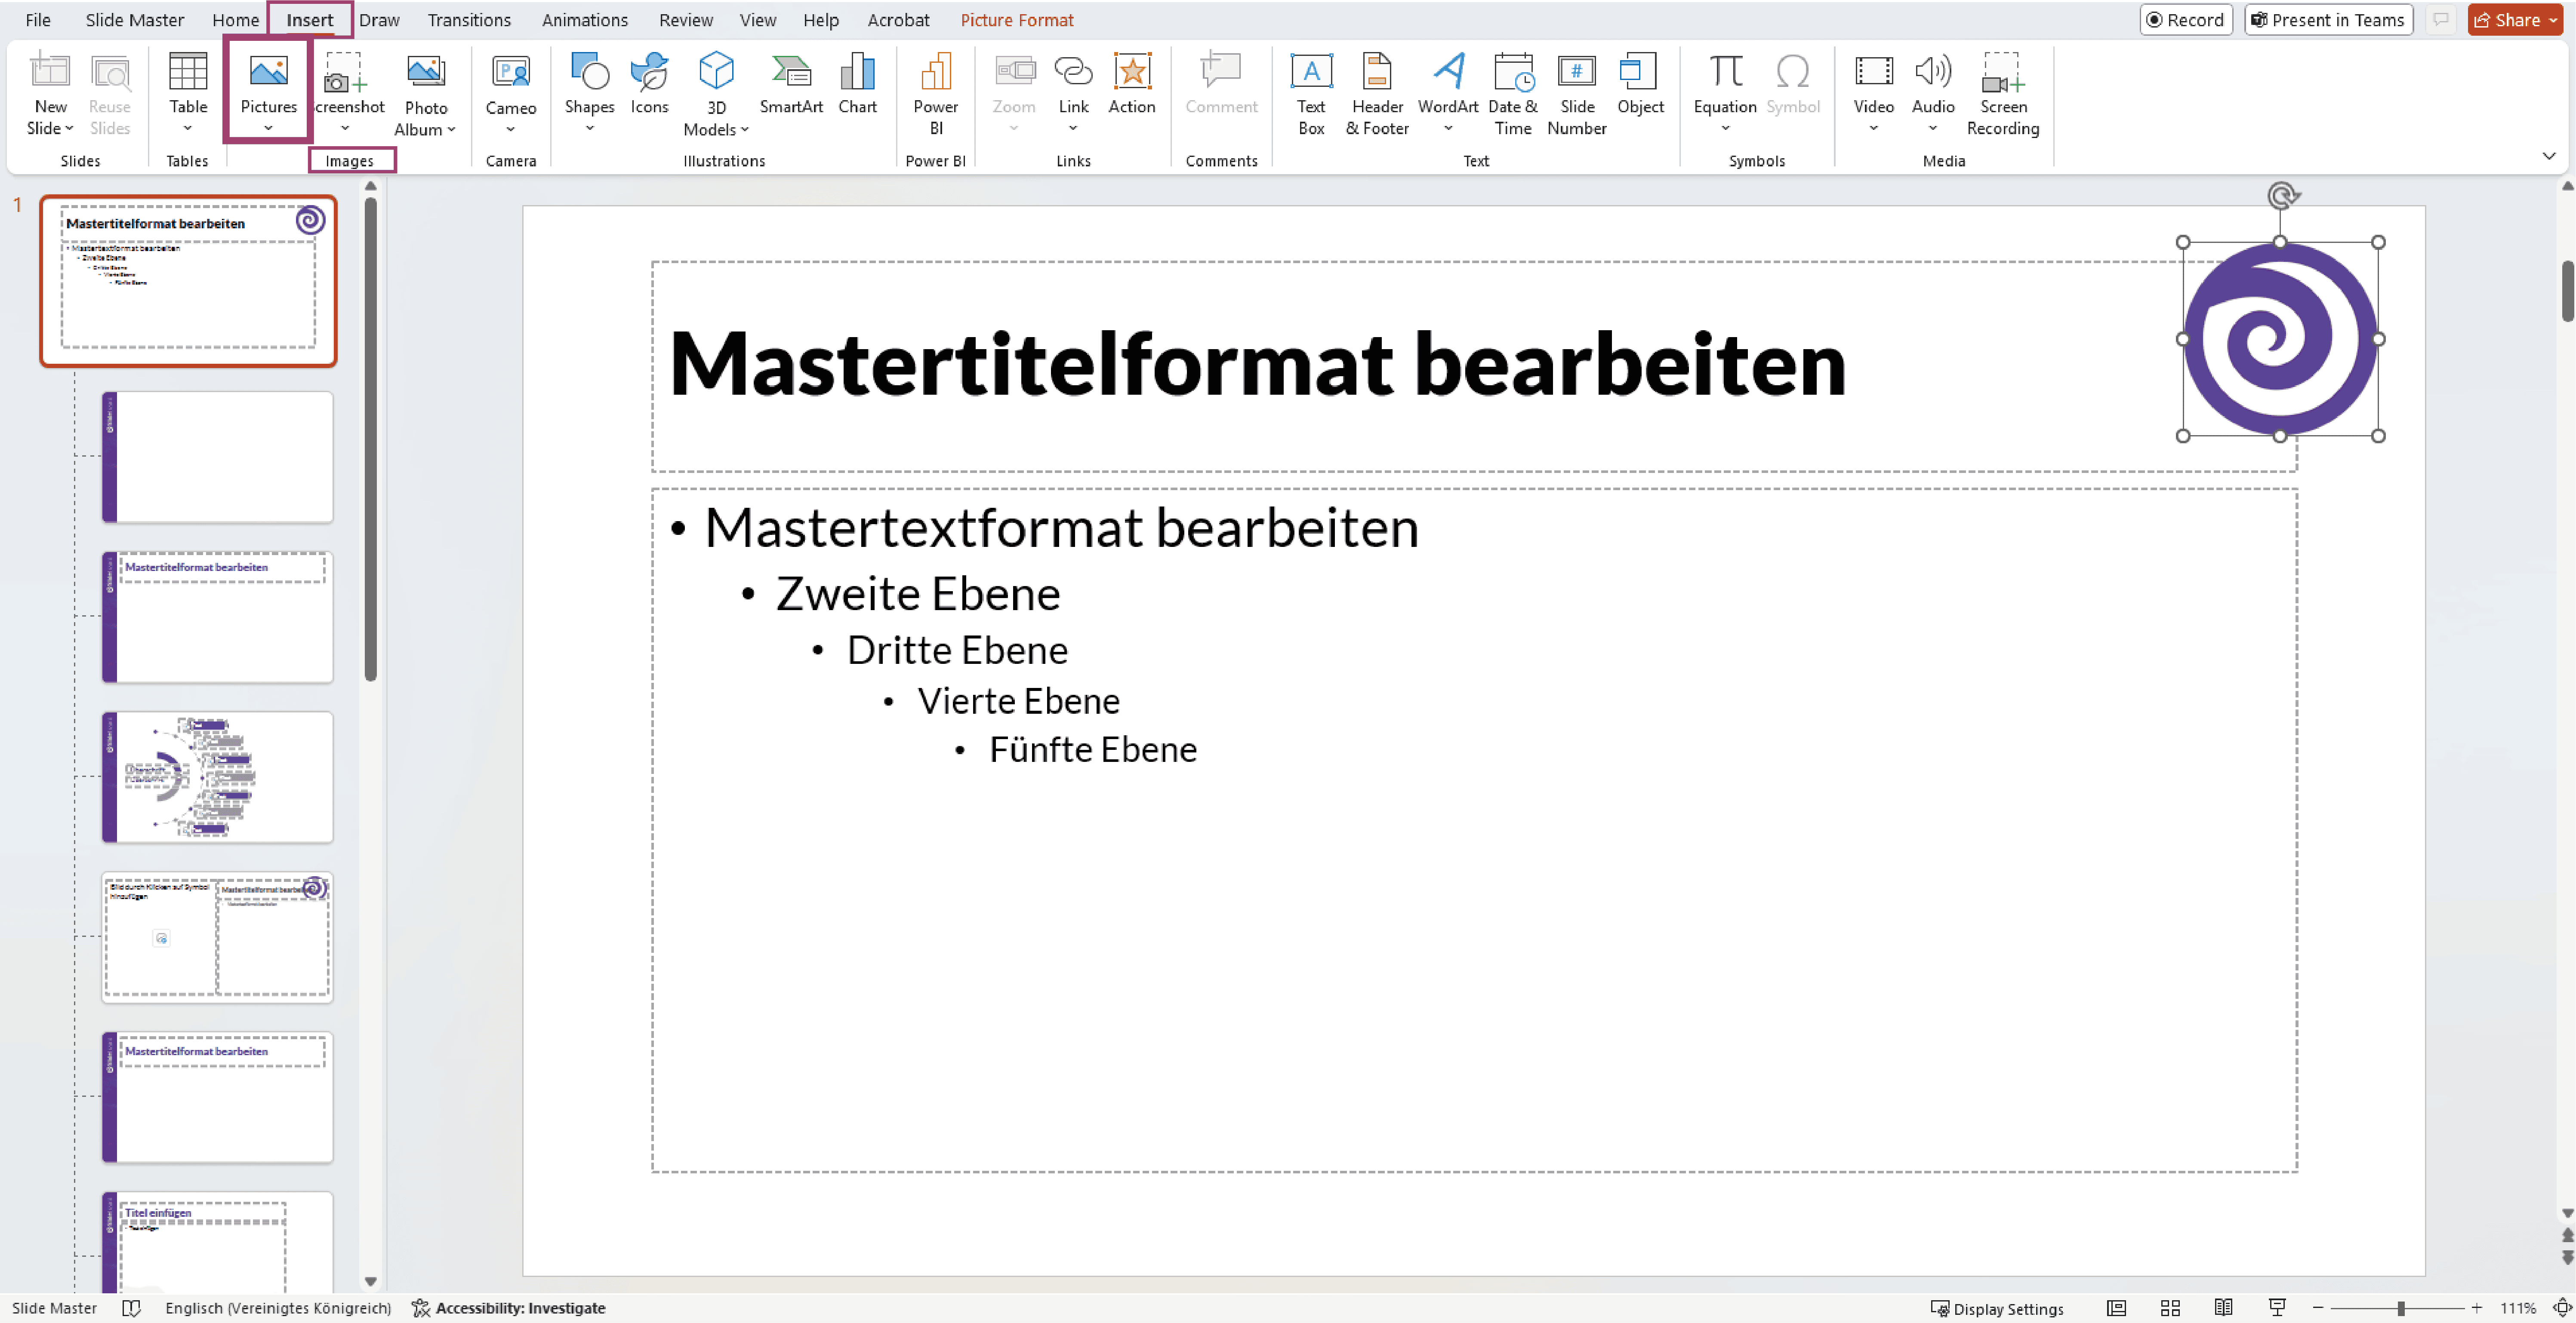The height and width of the screenshot is (1323, 2576).
Task: Select the first slide master thumbnail
Action: (x=188, y=281)
